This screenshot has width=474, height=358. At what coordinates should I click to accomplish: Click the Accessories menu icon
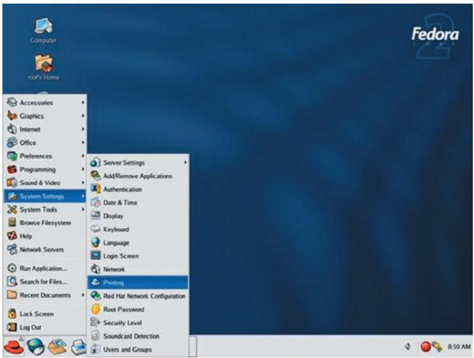point(12,102)
